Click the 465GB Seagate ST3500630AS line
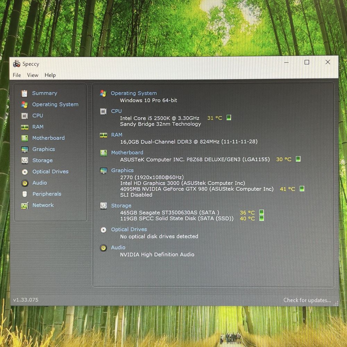Viewport: 347px width, 347px height. point(170,212)
